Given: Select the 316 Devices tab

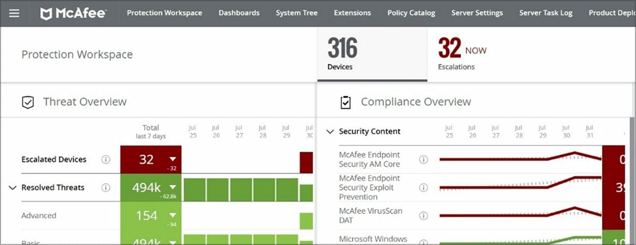Looking at the screenshot, I should [372, 54].
